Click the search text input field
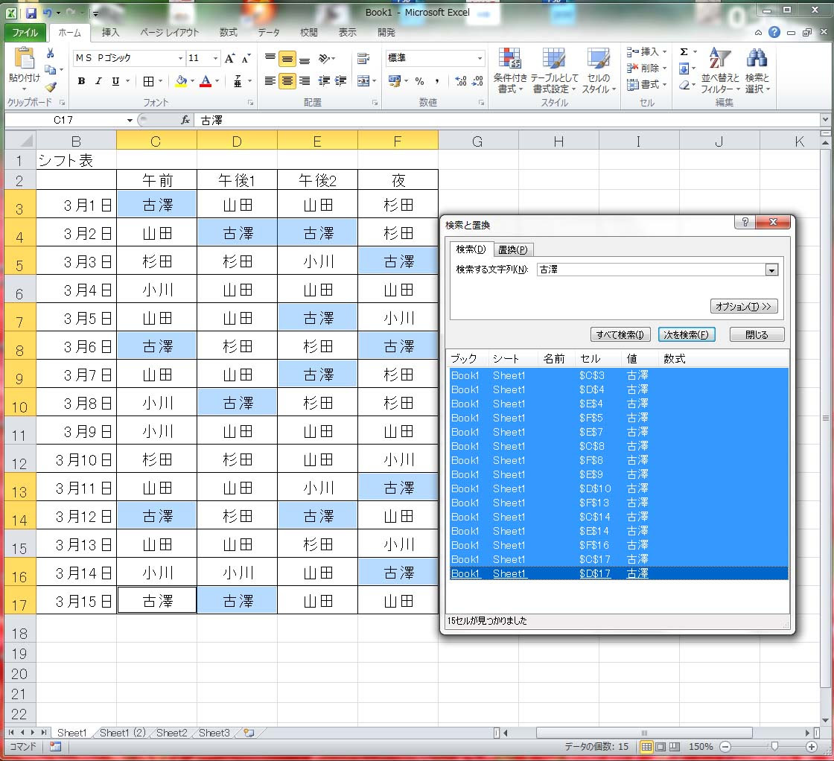Viewport: 834px width, 761px height. [x=652, y=270]
